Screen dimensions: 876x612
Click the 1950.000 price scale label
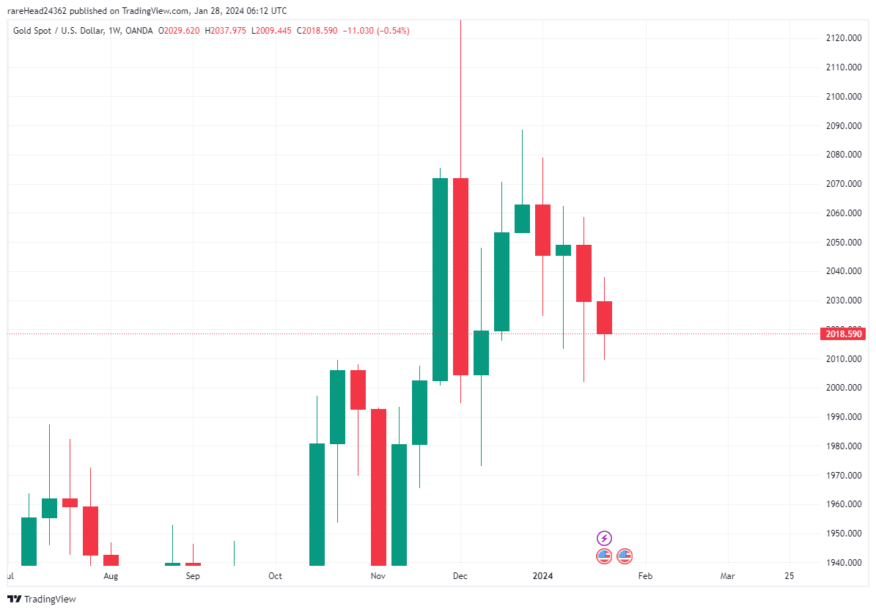point(843,534)
